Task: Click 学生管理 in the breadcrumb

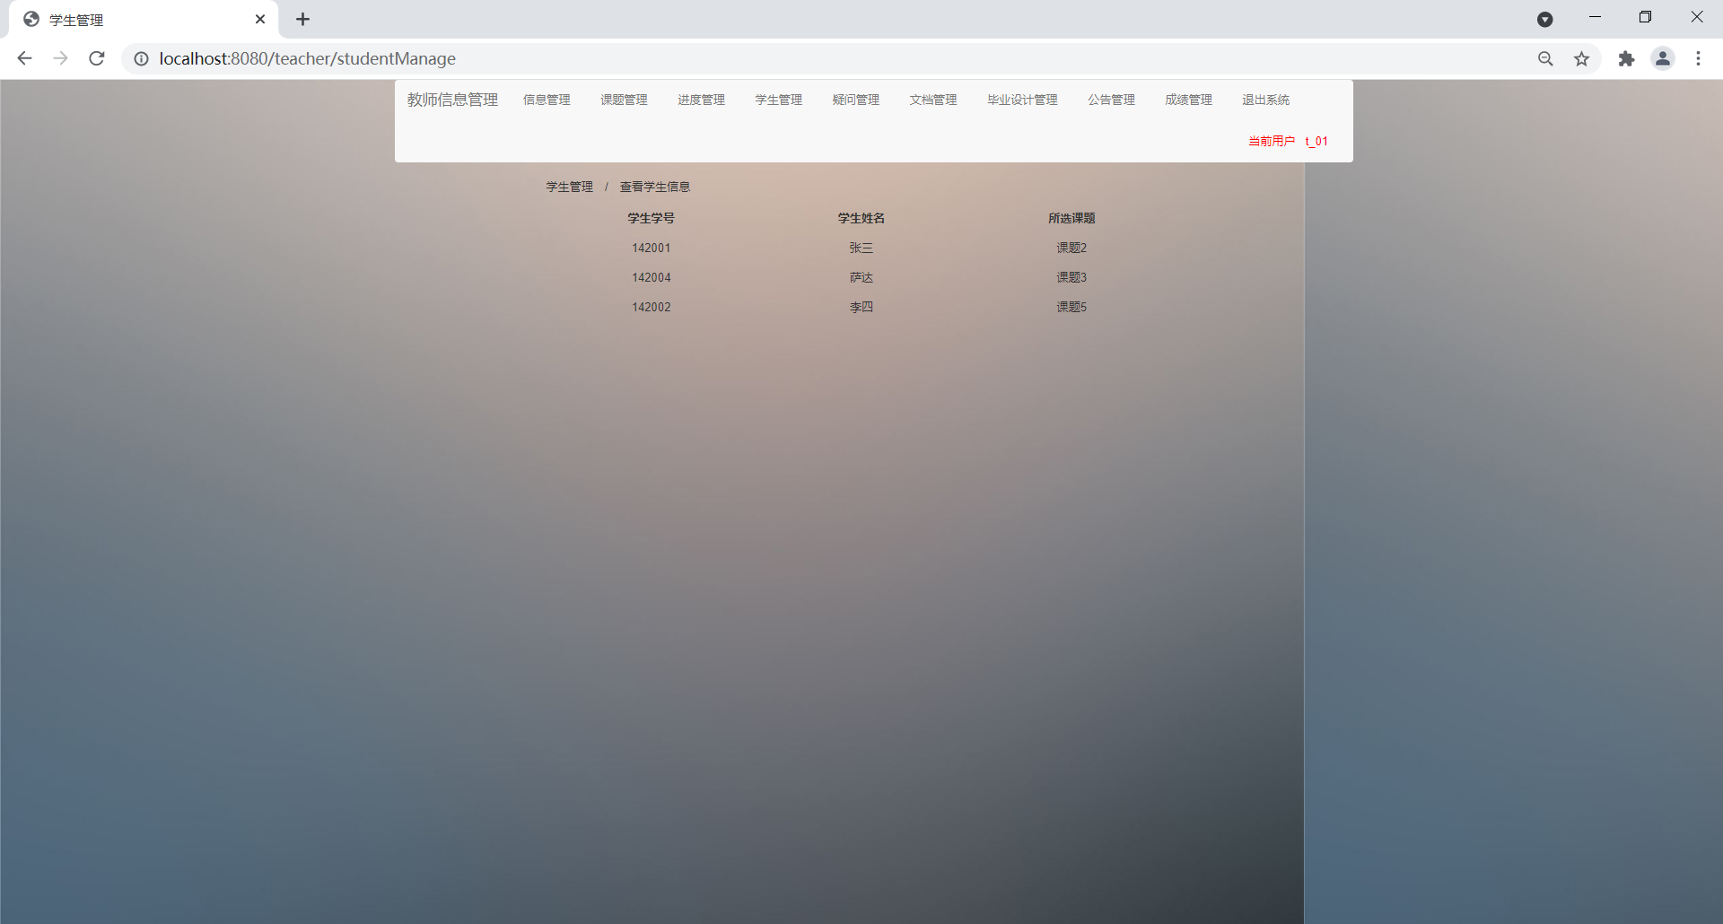Action: (x=570, y=187)
